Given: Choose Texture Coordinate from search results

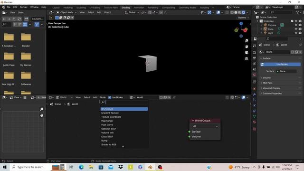Looking at the screenshot, I should pos(124,117).
